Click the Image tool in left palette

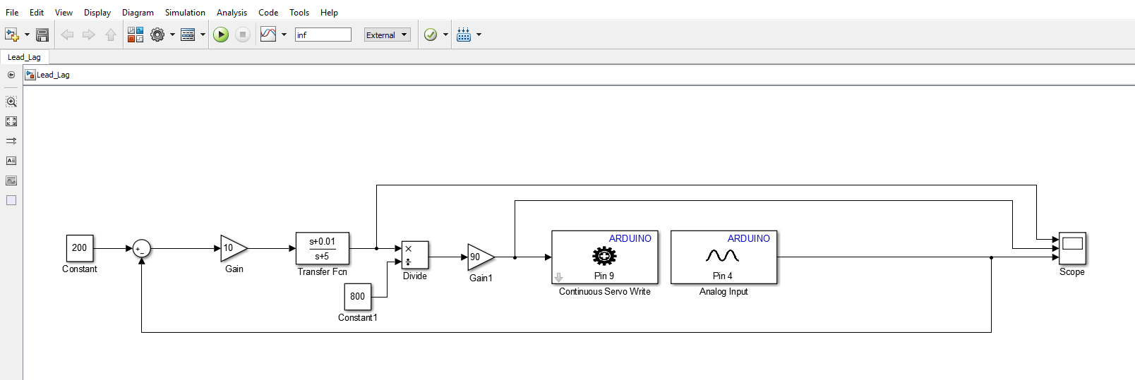(x=11, y=180)
